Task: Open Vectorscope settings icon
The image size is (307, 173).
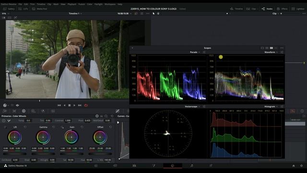Action: tap(204, 107)
